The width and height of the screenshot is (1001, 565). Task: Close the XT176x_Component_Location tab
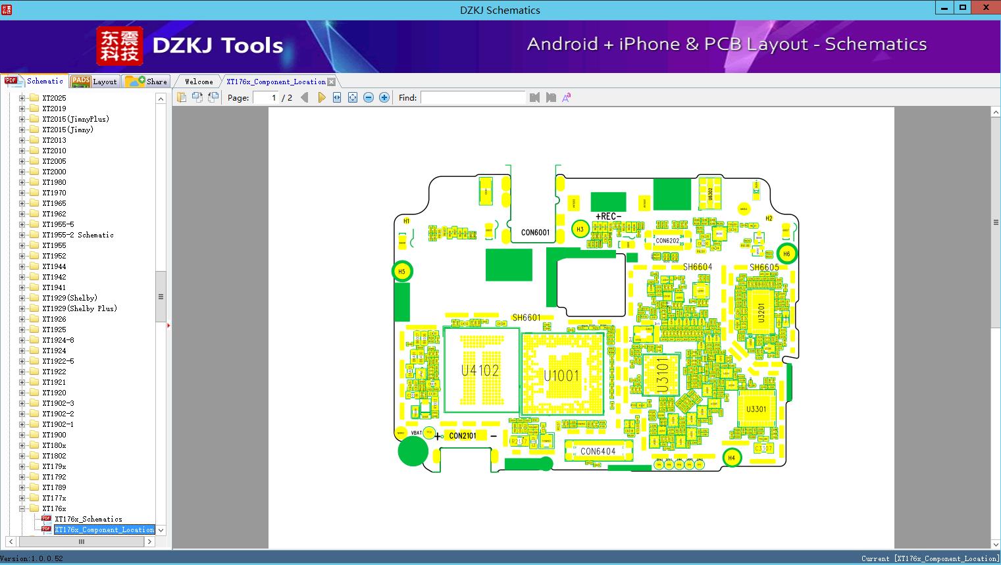point(332,82)
